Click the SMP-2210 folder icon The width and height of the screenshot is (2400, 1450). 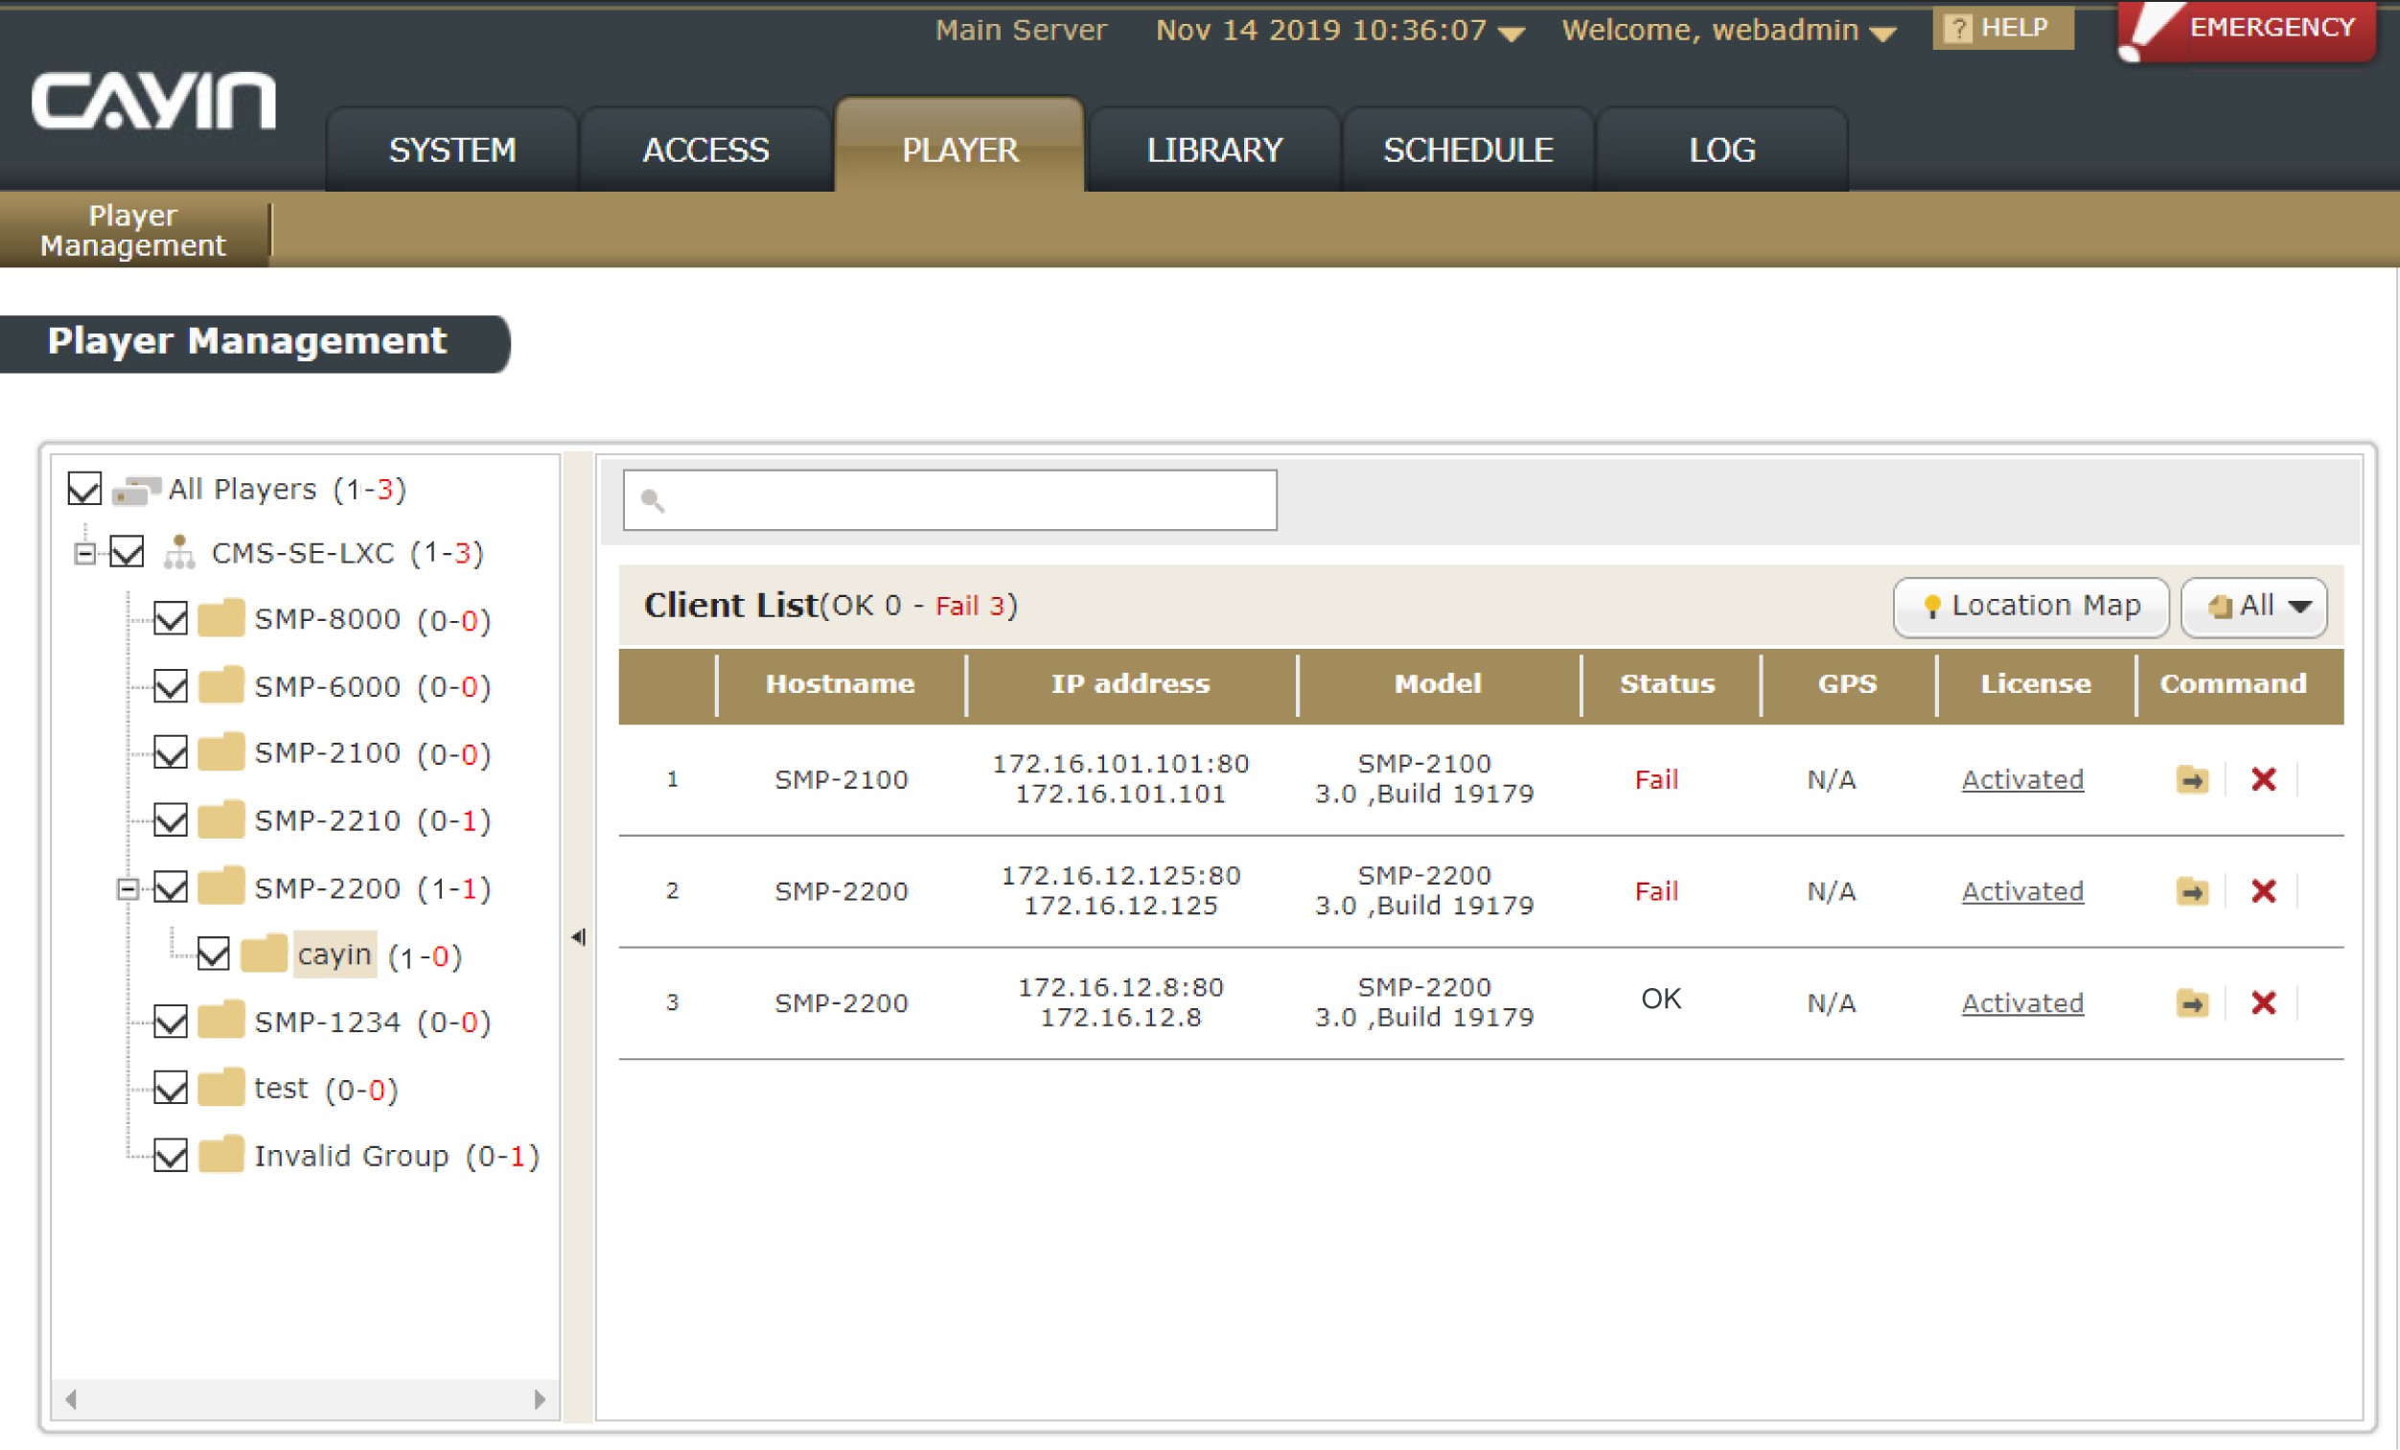coord(220,820)
